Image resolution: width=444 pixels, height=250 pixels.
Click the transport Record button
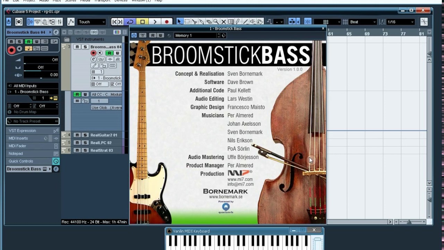[167, 22]
